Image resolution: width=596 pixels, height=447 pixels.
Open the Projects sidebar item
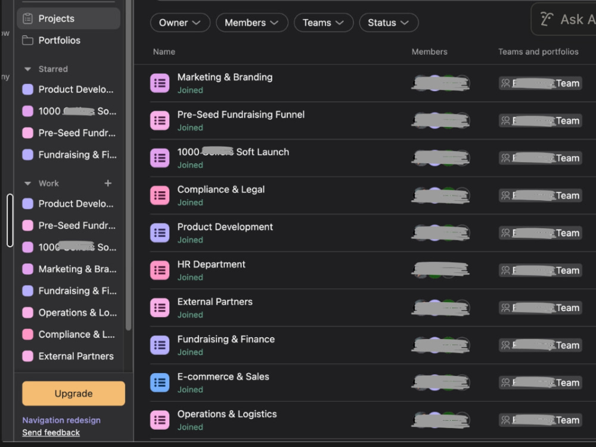[69, 18]
